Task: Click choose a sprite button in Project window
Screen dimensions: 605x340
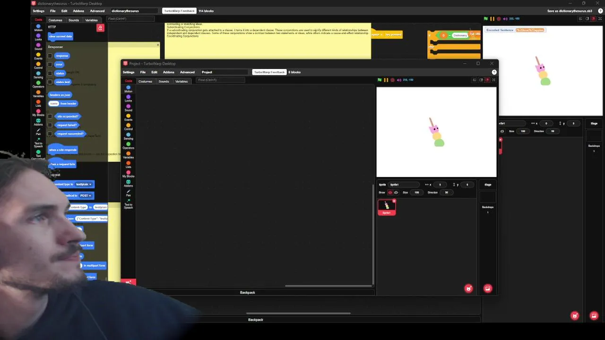Action: pyautogui.click(x=468, y=289)
